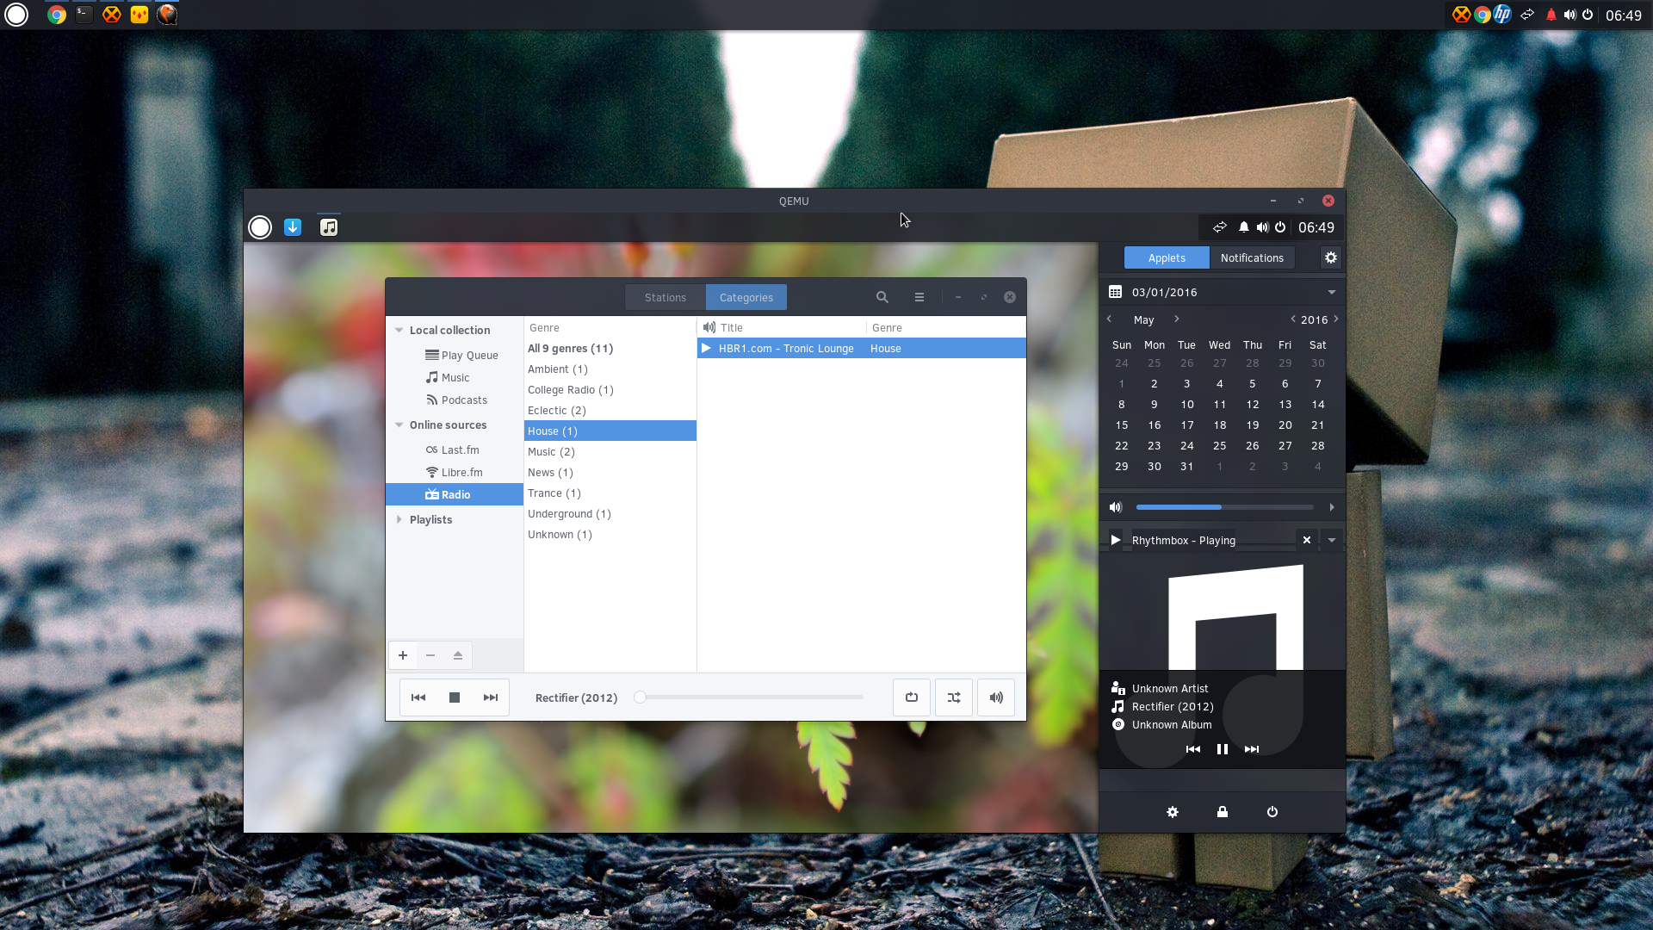Select Radio source in sidebar
The height and width of the screenshot is (930, 1653).
pos(455,494)
